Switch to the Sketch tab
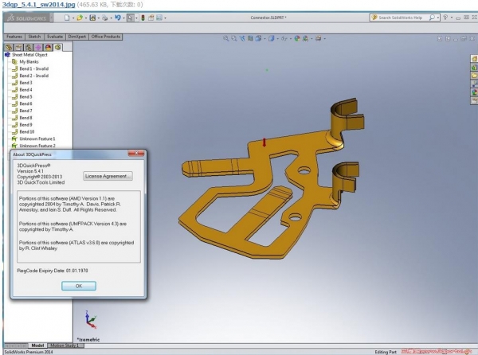Screen dimensions: 478x355 (x=34, y=37)
